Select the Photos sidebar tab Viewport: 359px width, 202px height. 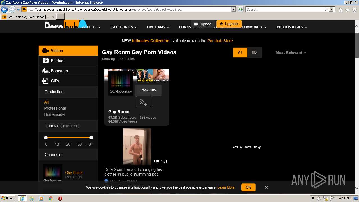click(68, 61)
